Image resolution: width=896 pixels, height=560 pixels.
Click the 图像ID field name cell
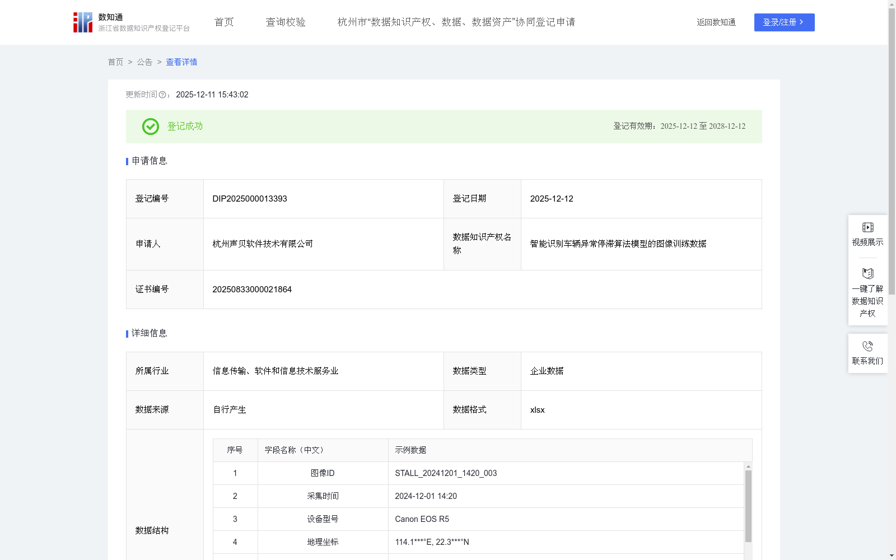[x=323, y=473]
